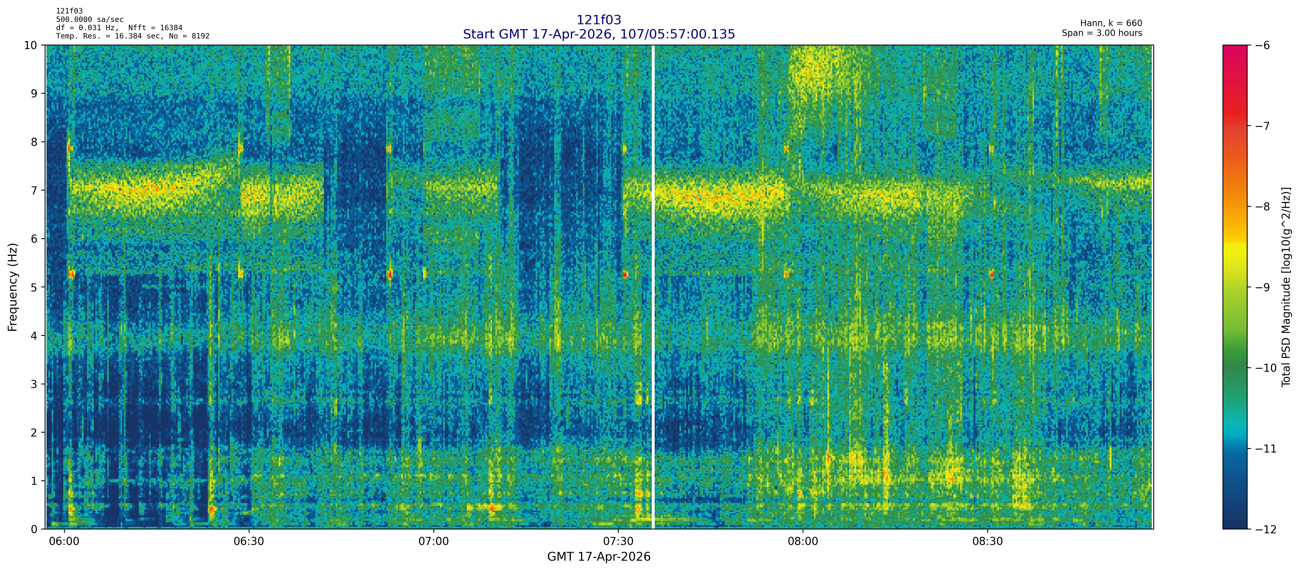1300x571 pixels.
Task: Click the 08:00 time axis tick label
Action: point(803,542)
